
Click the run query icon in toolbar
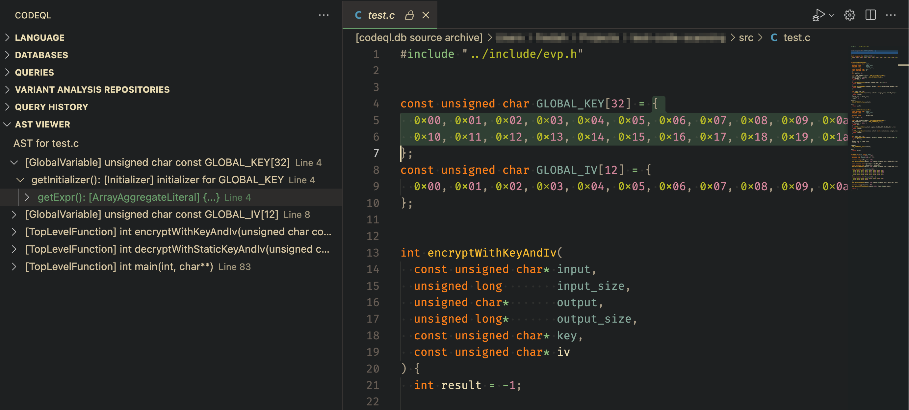820,14
